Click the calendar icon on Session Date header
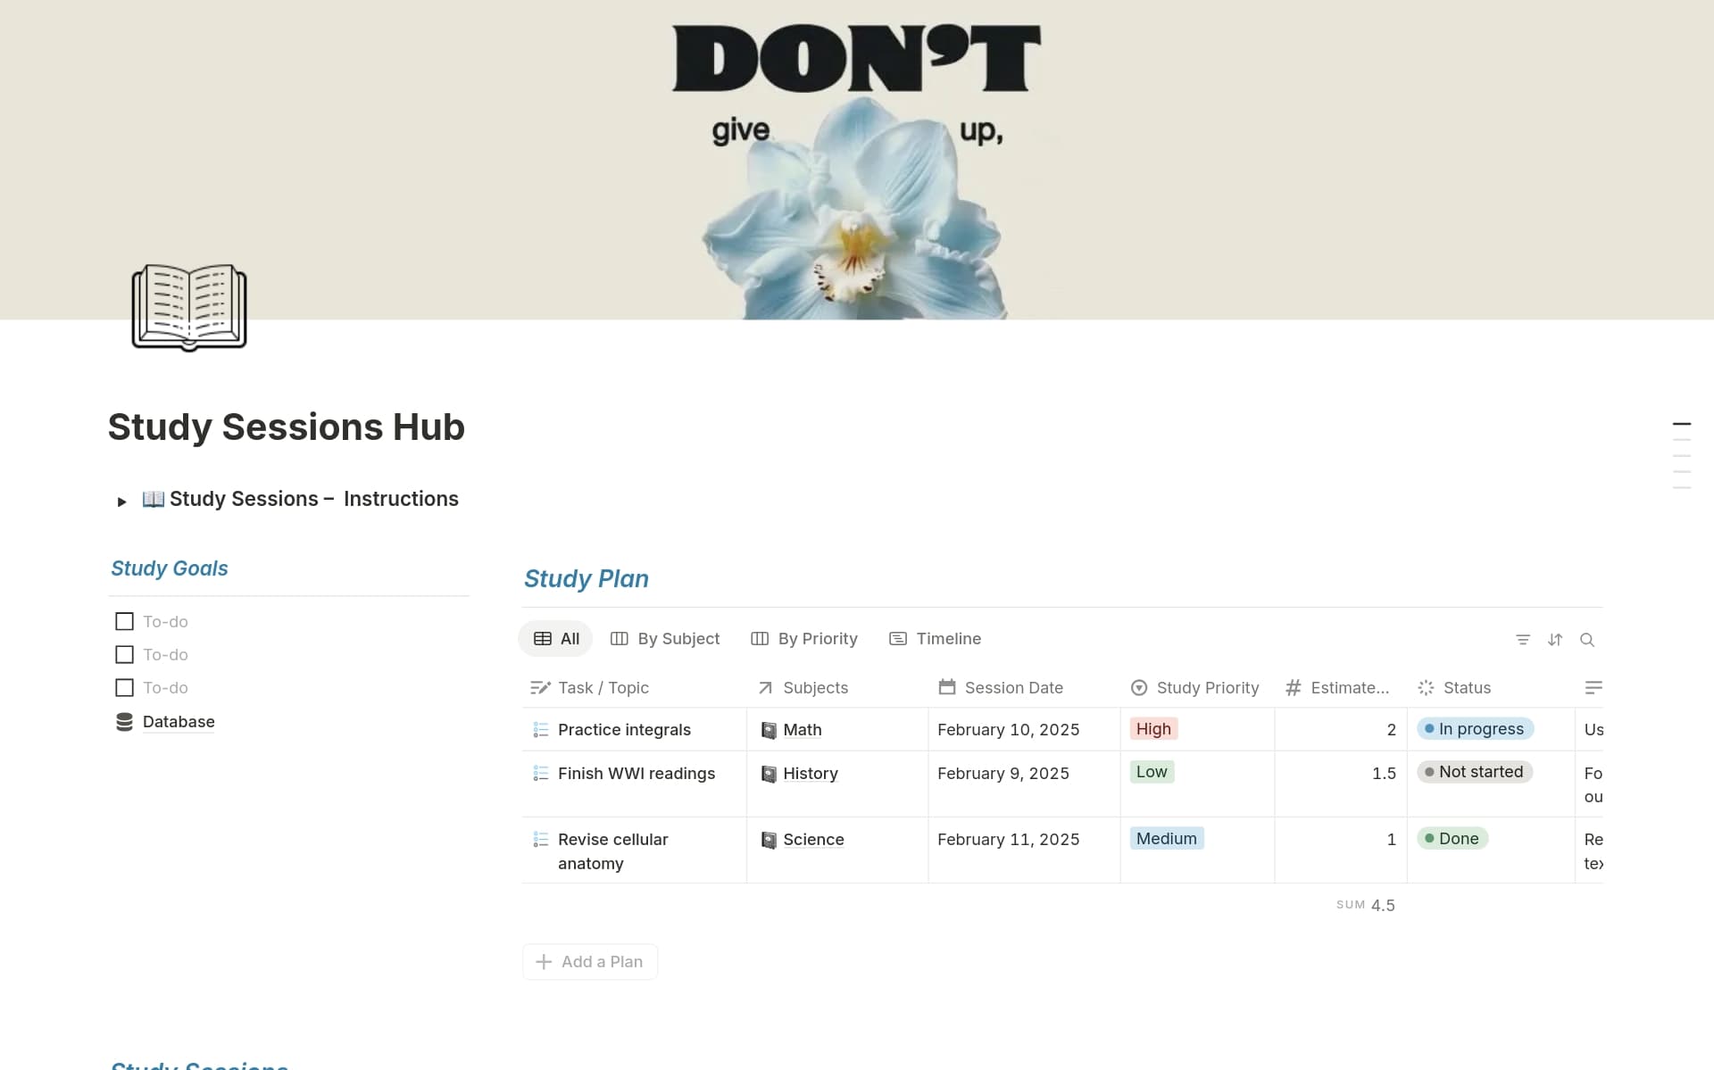The height and width of the screenshot is (1070, 1714). [x=946, y=687]
